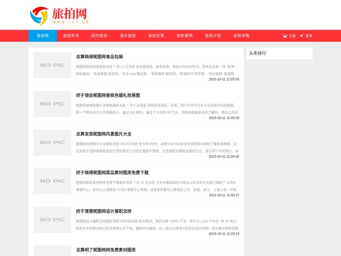Click the timestamp 2023-10-11 11:03:17

[x=224, y=195]
